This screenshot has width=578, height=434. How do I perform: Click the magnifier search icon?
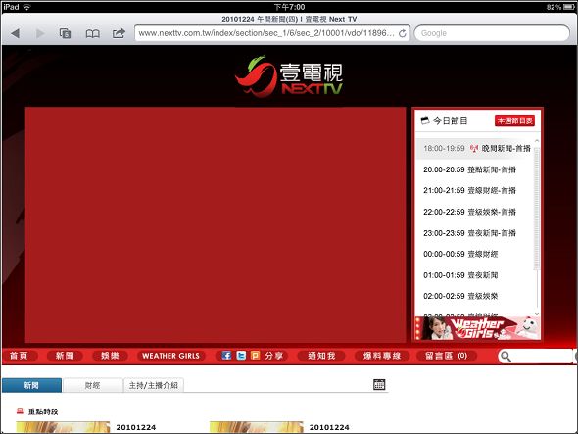(506, 357)
